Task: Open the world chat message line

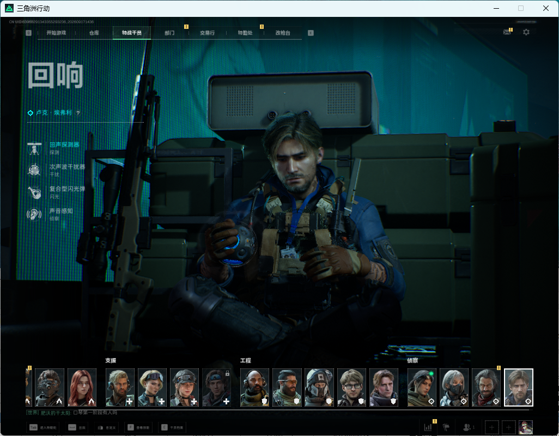Action: pyautogui.click(x=72, y=413)
